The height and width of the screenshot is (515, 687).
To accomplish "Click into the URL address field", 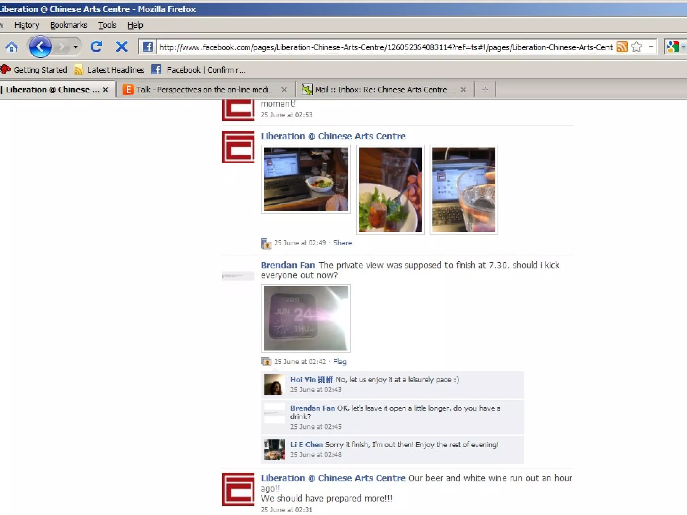I will (386, 47).
